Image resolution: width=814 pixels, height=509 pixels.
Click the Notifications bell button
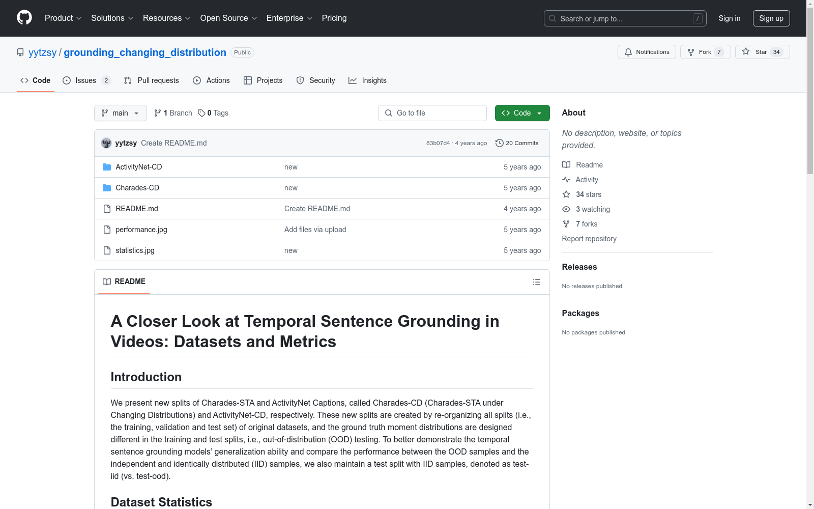[647, 52]
